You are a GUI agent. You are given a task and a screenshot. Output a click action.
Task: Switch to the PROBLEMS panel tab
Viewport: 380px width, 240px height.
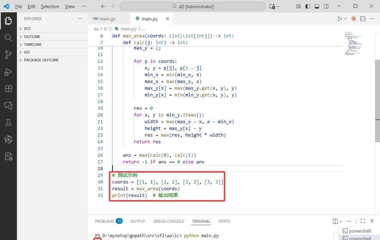(104, 221)
